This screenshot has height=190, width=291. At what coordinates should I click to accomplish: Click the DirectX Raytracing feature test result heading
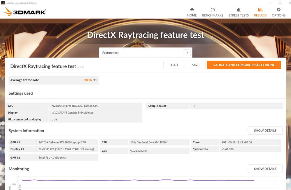click(x=43, y=66)
